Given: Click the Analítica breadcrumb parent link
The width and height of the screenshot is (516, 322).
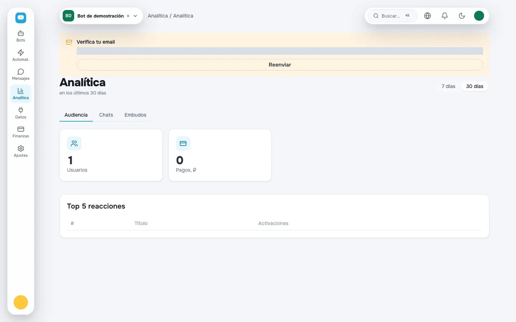Looking at the screenshot, I should [x=158, y=16].
